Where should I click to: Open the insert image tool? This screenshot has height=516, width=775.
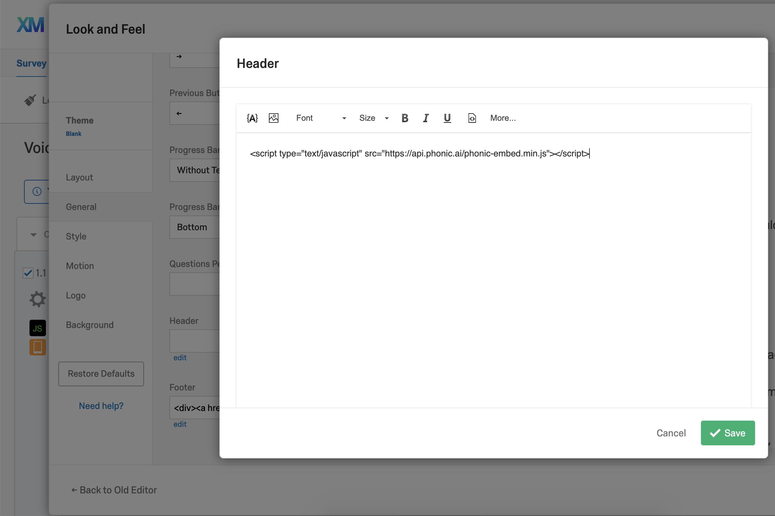(274, 118)
